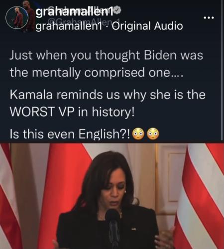Open the grahamallen1 profile avatar
Screen dimensions: 224x249
(x=17, y=18)
